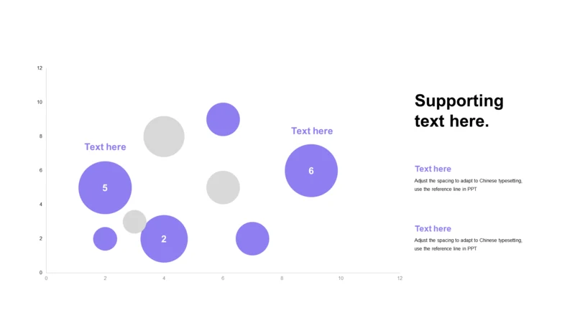The image size is (575, 323).
Task: Click the purple bubble labeled 2
Action: coord(164,239)
